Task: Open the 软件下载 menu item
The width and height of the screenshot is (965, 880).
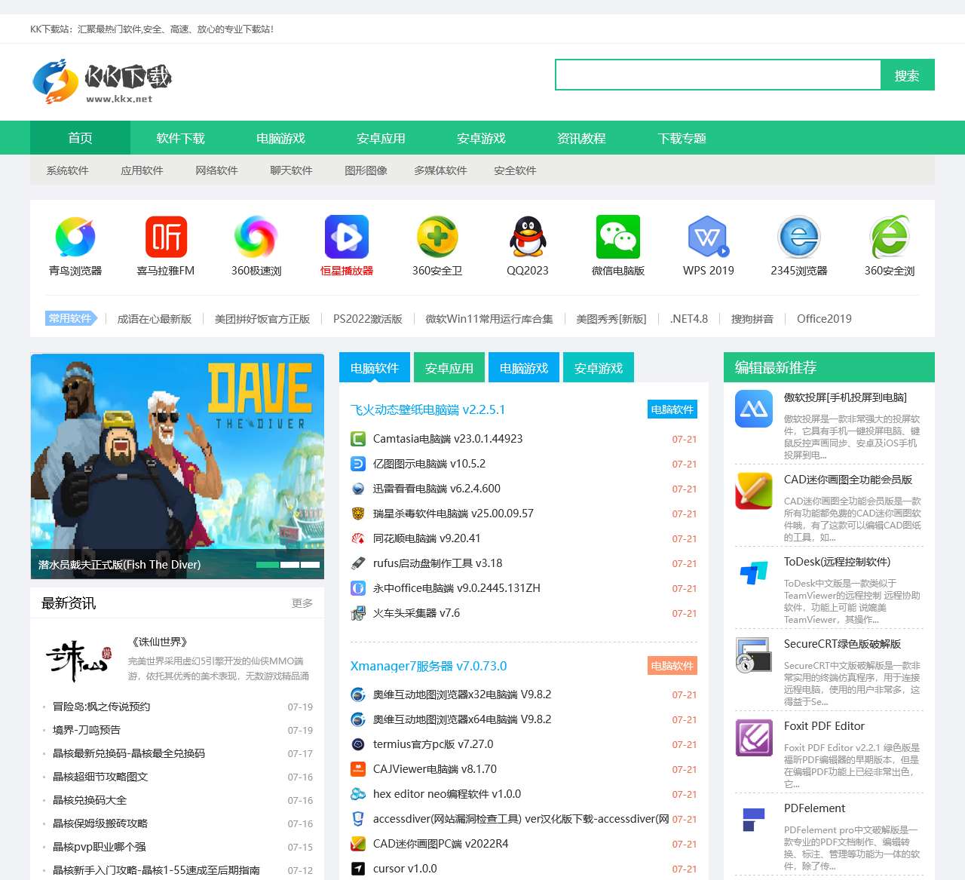Action: 181,138
